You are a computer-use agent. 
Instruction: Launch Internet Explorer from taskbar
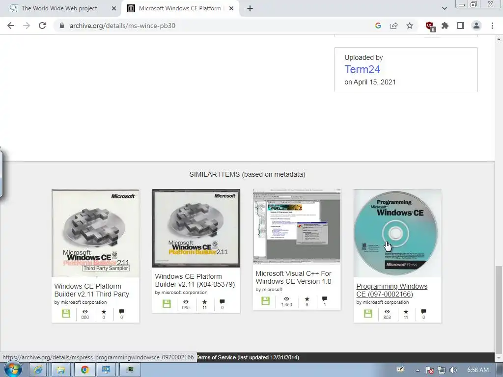tap(38, 370)
